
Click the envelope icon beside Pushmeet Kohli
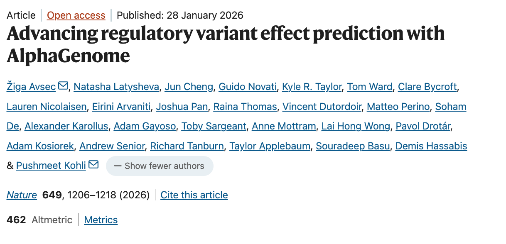point(93,165)
